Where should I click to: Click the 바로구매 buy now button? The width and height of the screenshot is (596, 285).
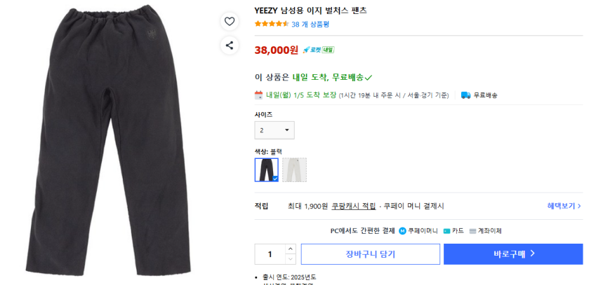(x=513, y=254)
